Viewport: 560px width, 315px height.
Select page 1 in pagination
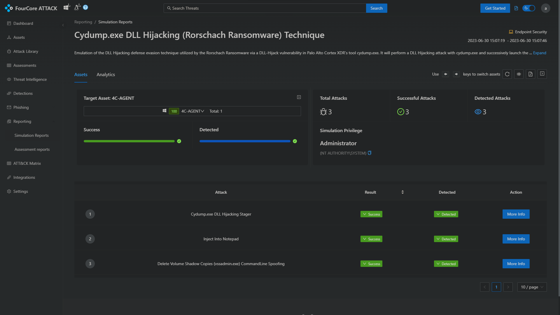click(496, 287)
